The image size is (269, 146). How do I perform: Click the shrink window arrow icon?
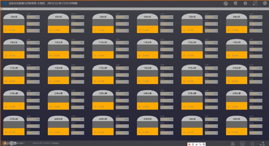255,3
